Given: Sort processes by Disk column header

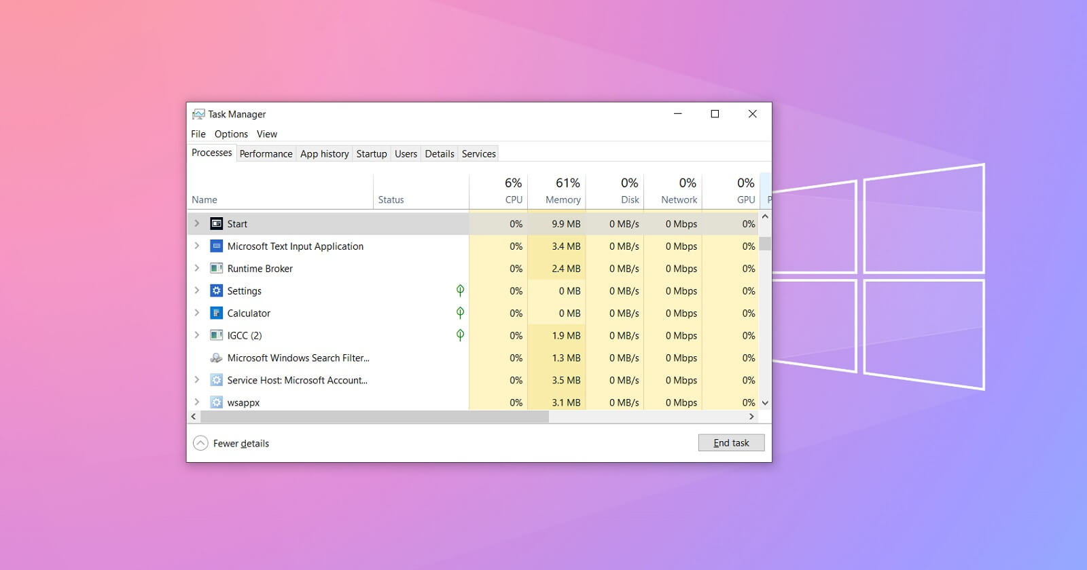Looking at the screenshot, I should 615,191.
